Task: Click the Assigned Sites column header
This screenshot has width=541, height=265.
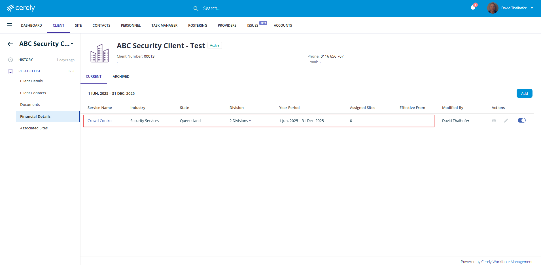Action: 362,108
